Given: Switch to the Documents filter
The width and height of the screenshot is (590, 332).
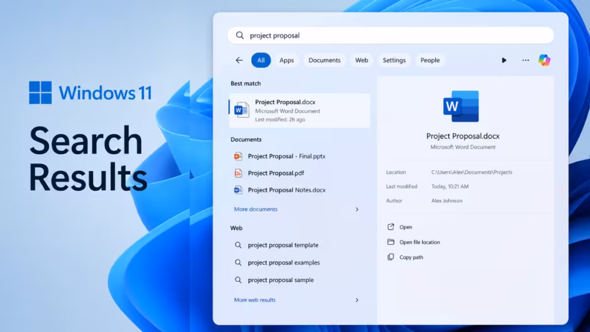Looking at the screenshot, I should pyautogui.click(x=324, y=60).
